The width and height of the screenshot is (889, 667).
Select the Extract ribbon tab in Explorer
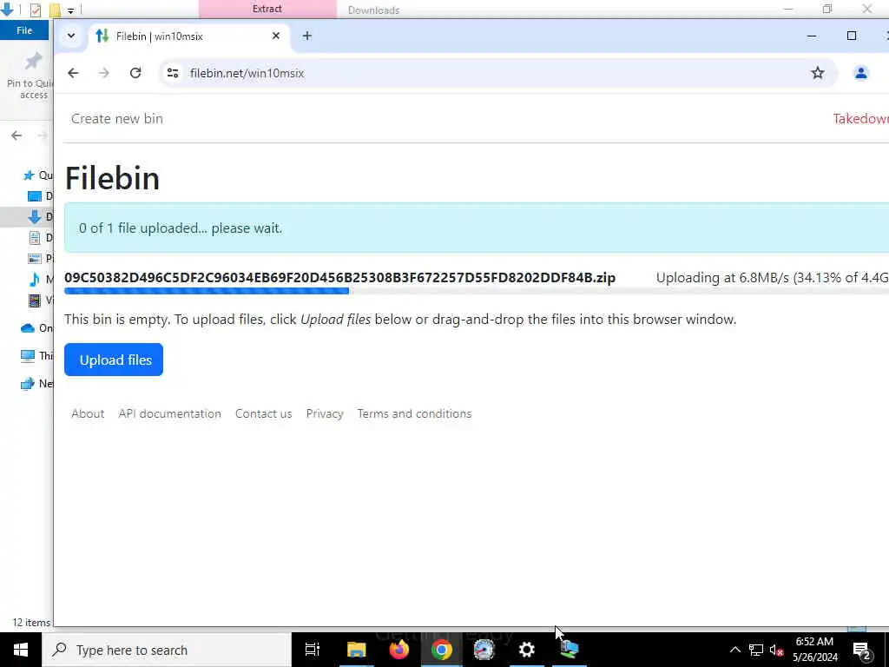click(267, 9)
